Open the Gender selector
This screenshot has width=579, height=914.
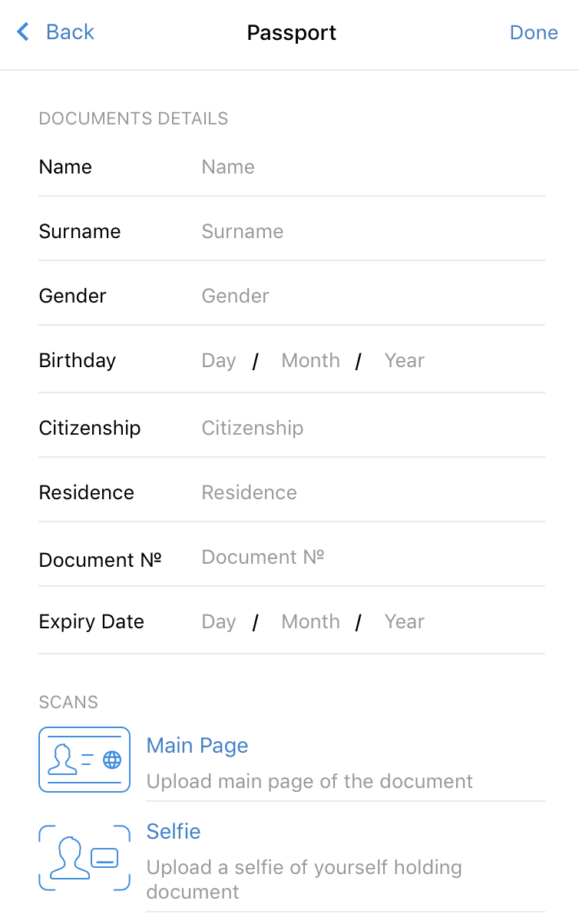click(372, 296)
